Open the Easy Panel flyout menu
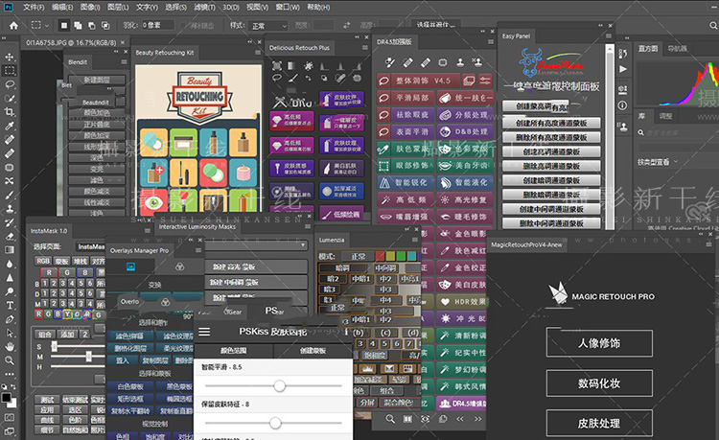719x440 pixels. click(x=609, y=35)
